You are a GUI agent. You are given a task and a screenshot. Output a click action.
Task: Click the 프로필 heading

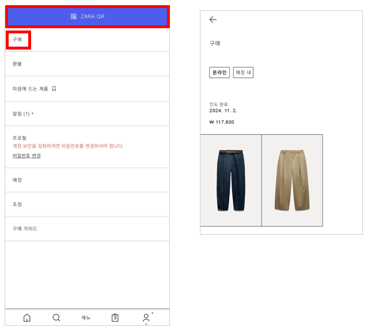click(x=20, y=138)
